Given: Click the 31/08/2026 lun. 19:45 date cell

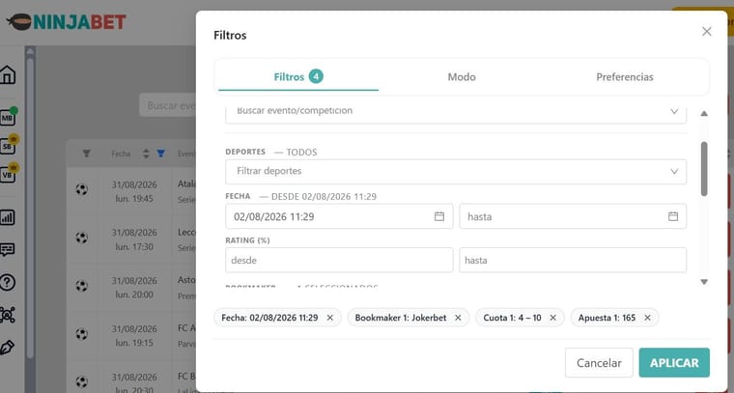Looking at the screenshot, I should pos(134,191).
